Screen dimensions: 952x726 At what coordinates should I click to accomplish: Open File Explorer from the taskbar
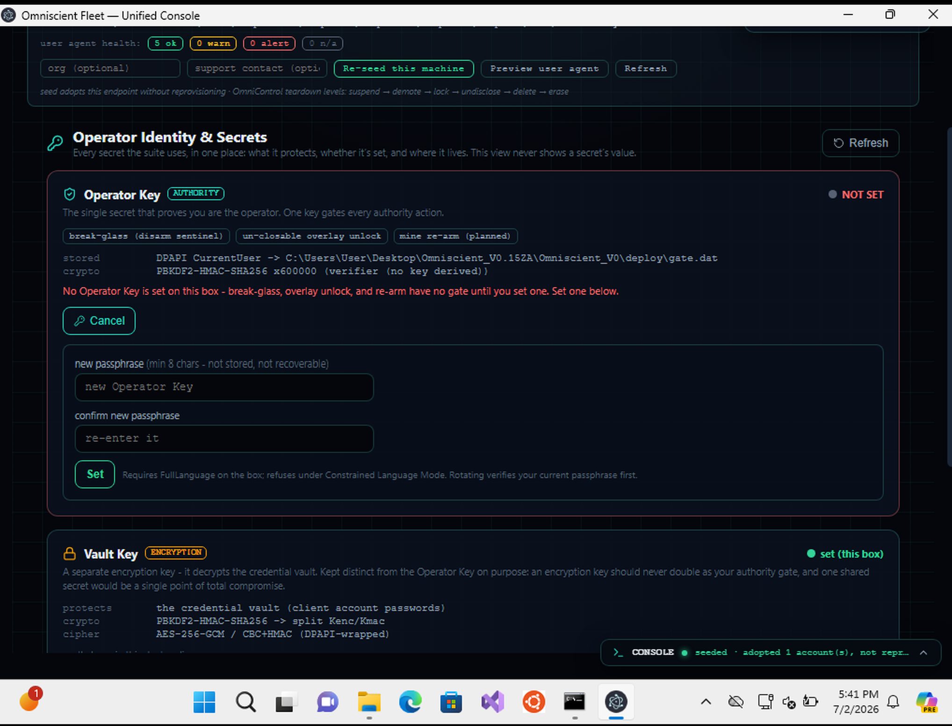(369, 702)
